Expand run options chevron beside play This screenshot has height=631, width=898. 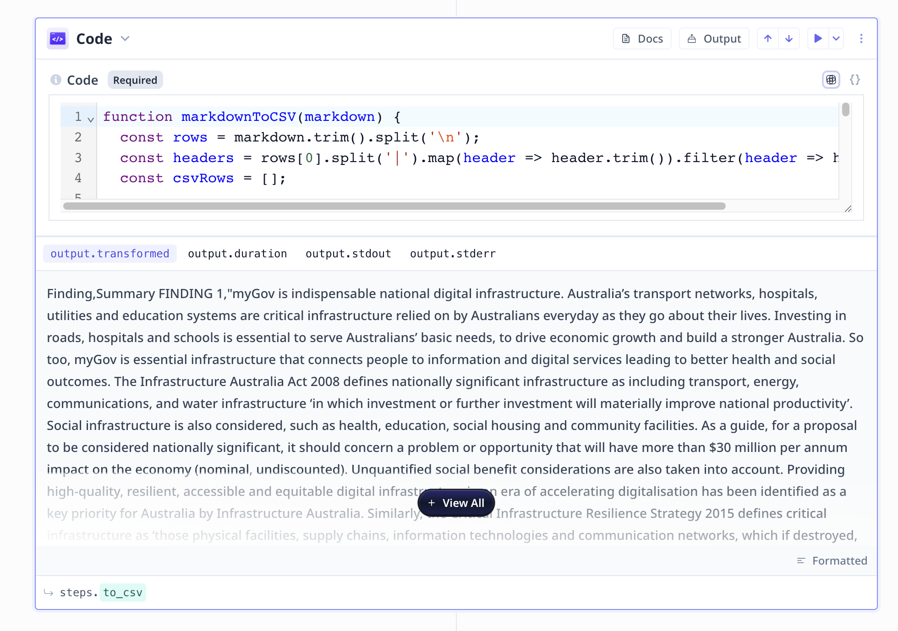[x=836, y=38]
